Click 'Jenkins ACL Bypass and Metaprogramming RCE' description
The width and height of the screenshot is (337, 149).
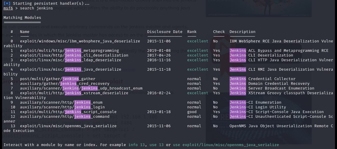coord(279,51)
